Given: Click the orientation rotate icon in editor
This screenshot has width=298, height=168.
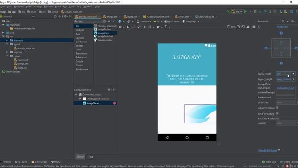Looking at the screenshot, I should [x=129, y=21].
